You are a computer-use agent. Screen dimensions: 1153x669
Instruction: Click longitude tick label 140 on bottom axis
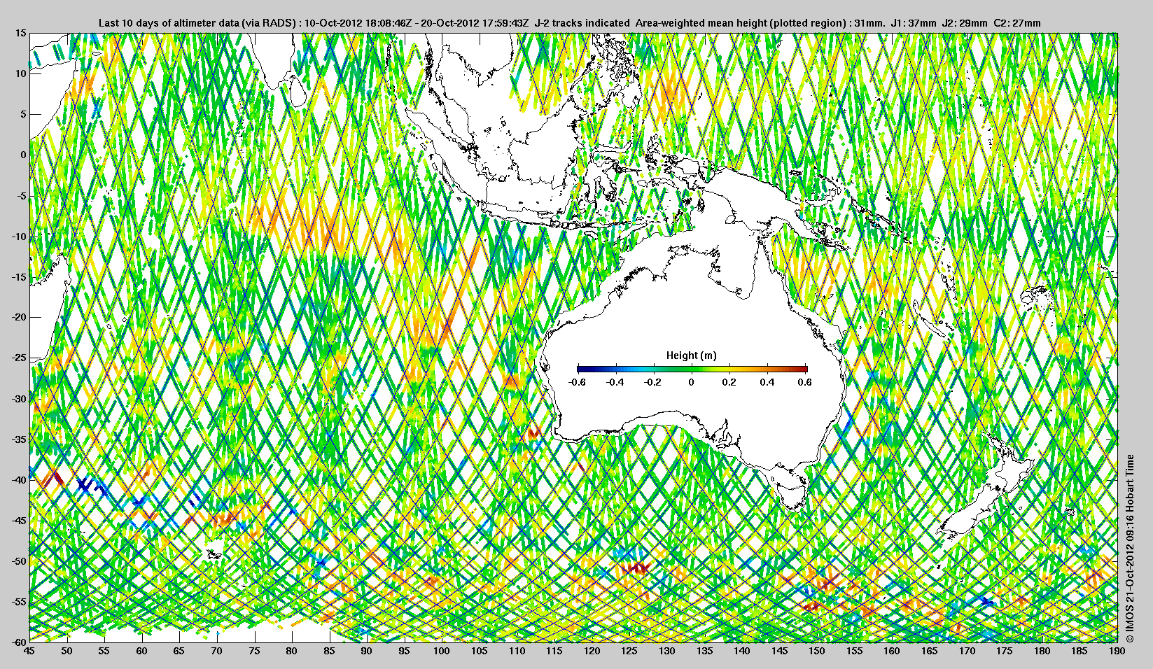[x=742, y=651]
